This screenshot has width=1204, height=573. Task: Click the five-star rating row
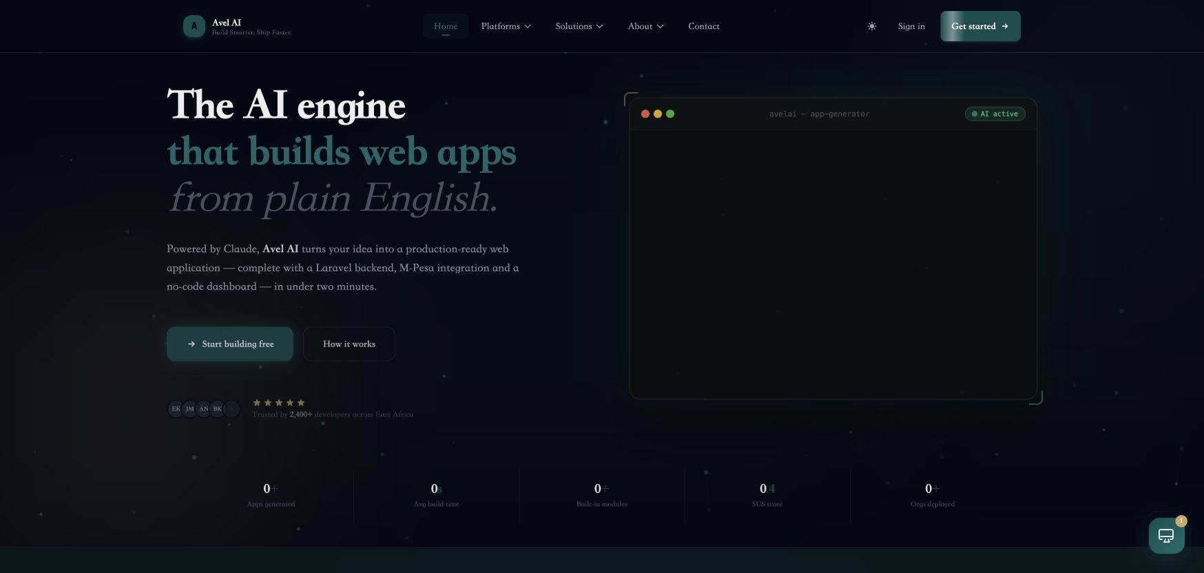(x=279, y=403)
